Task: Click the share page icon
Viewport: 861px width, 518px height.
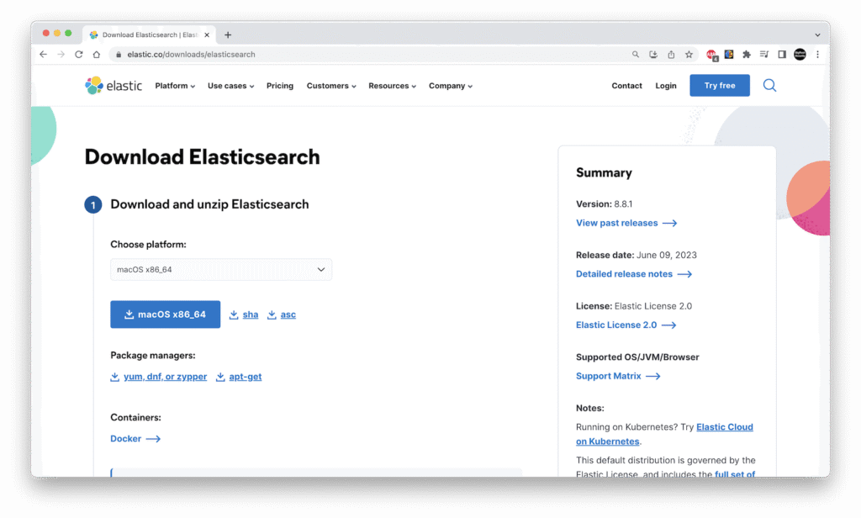Action: 671,55
